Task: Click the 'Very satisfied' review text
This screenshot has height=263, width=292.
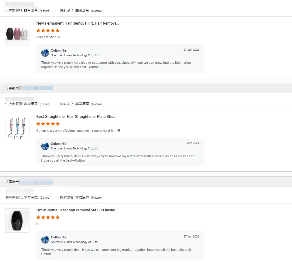Action: click(x=46, y=37)
